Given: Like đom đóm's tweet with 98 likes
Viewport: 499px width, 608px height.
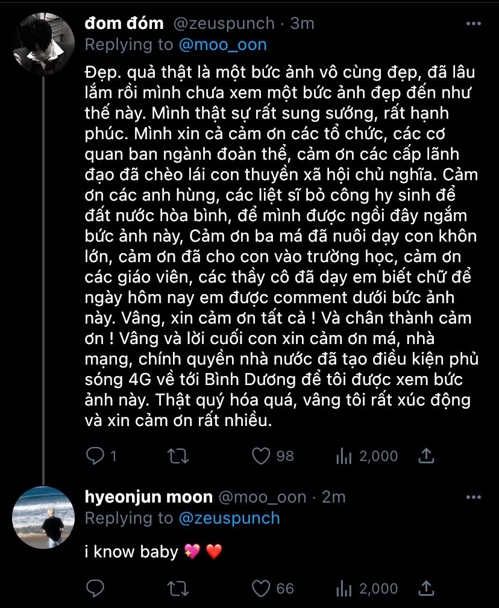Looking at the screenshot, I should click(x=261, y=456).
